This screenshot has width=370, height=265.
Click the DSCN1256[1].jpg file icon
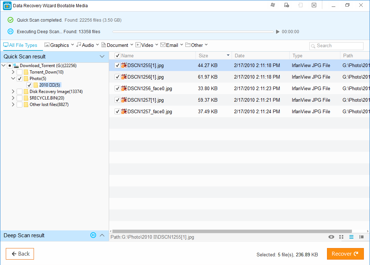124,77
